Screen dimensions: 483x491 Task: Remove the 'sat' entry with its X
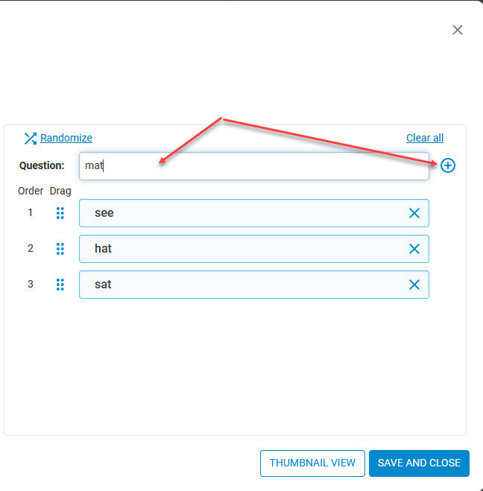[414, 285]
